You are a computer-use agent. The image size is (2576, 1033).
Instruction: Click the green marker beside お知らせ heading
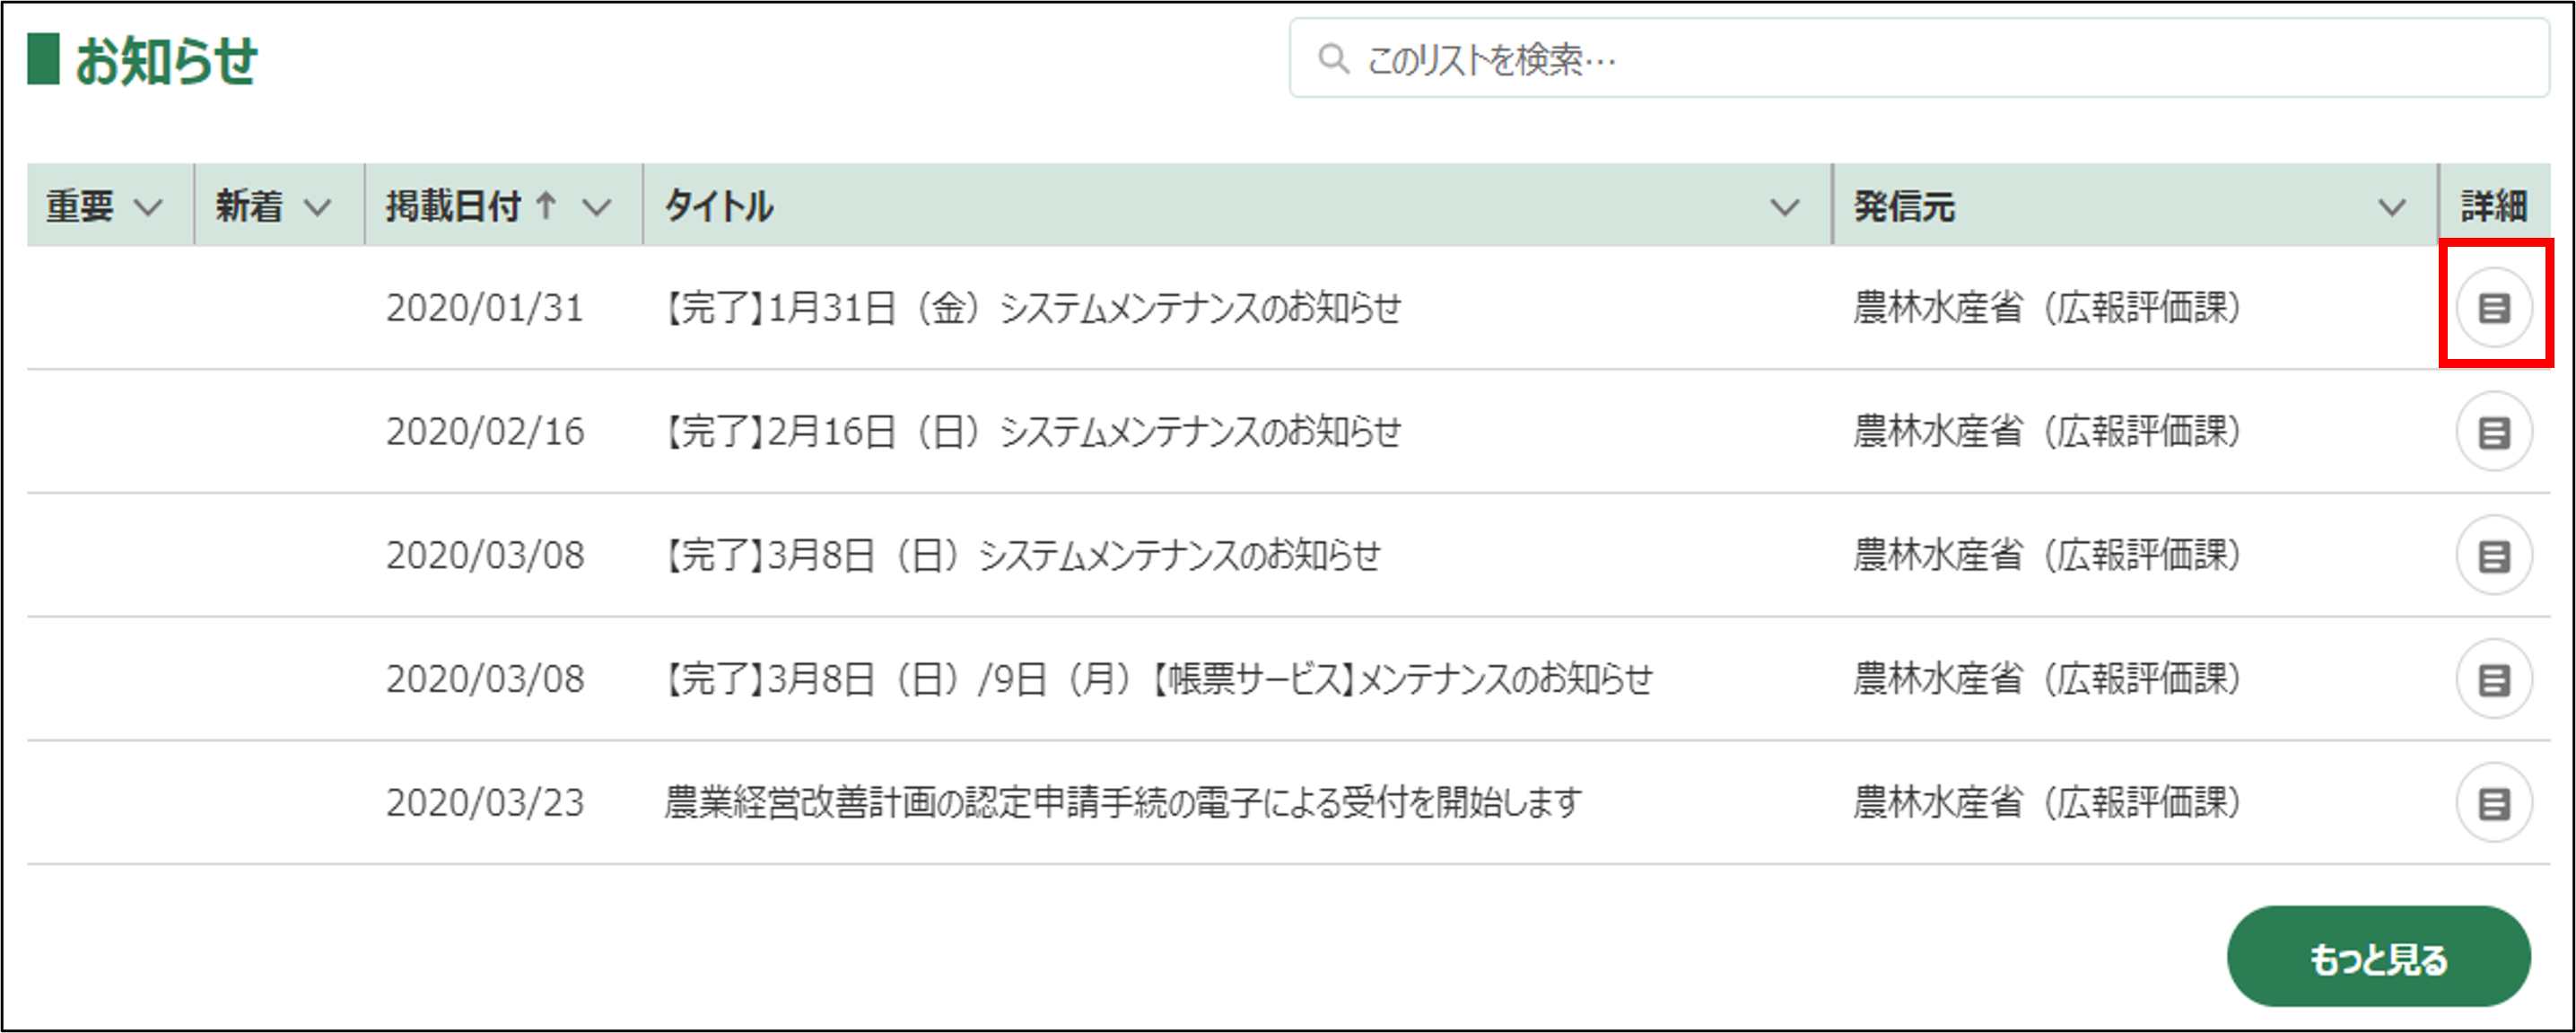(43, 59)
